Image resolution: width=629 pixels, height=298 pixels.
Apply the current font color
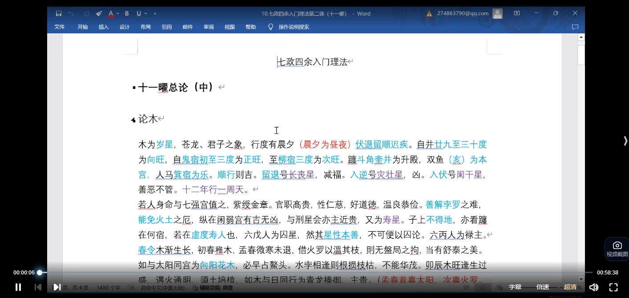pyautogui.click(x=110, y=13)
